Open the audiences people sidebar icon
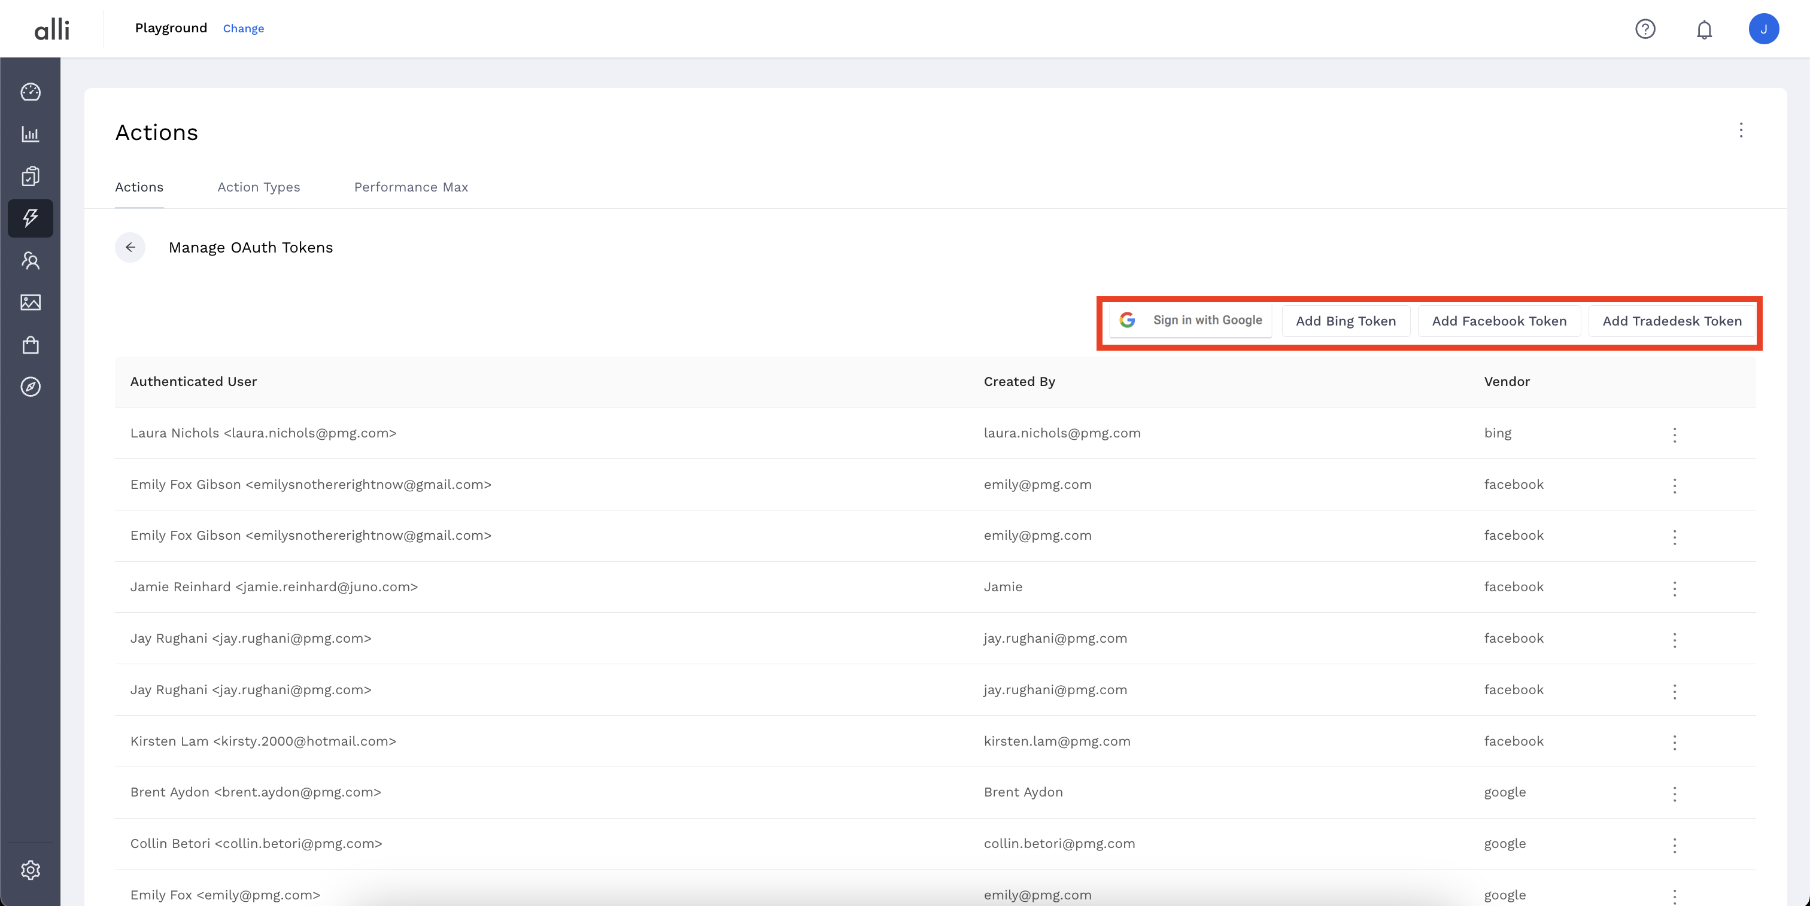Screen dimensions: 1810x906 pyautogui.click(x=30, y=260)
